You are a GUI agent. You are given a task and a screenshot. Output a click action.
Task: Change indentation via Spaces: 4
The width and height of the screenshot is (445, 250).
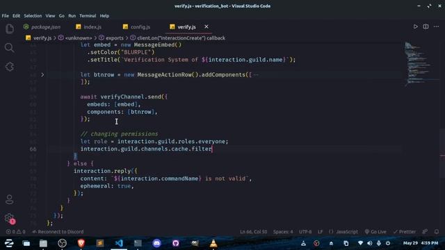[x=283, y=232]
